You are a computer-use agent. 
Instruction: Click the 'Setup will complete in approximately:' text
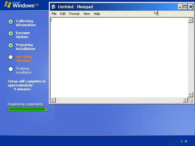[x=27, y=83]
